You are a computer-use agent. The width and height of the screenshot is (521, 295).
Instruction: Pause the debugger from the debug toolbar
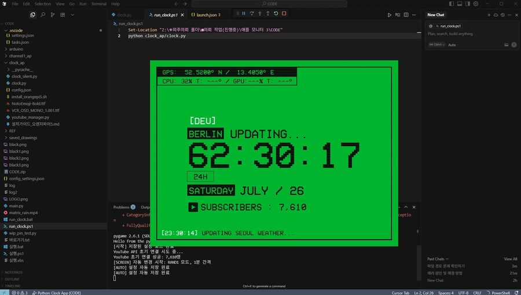click(244, 13)
